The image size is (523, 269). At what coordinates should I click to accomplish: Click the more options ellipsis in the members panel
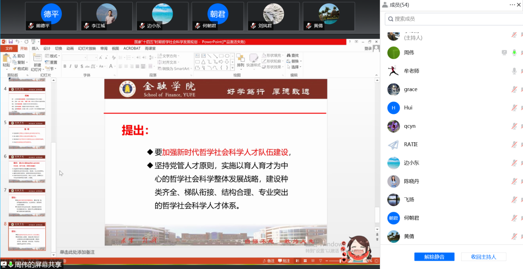512,5
